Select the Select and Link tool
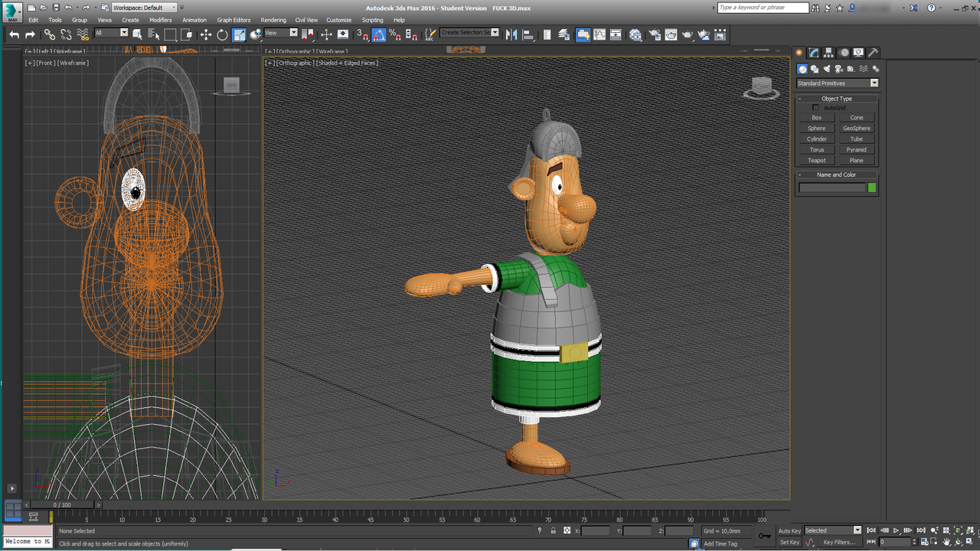980x551 pixels. tap(50, 34)
